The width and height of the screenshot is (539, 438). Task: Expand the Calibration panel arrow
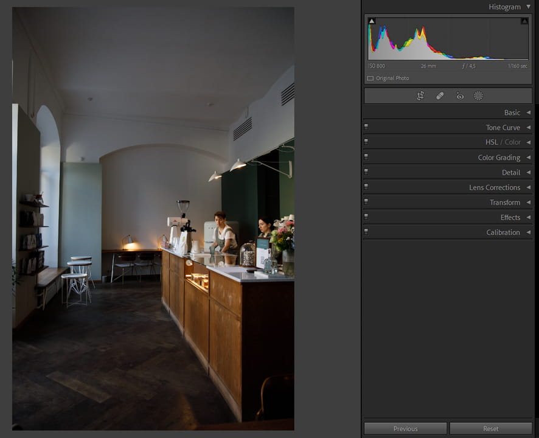tap(528, 232)
